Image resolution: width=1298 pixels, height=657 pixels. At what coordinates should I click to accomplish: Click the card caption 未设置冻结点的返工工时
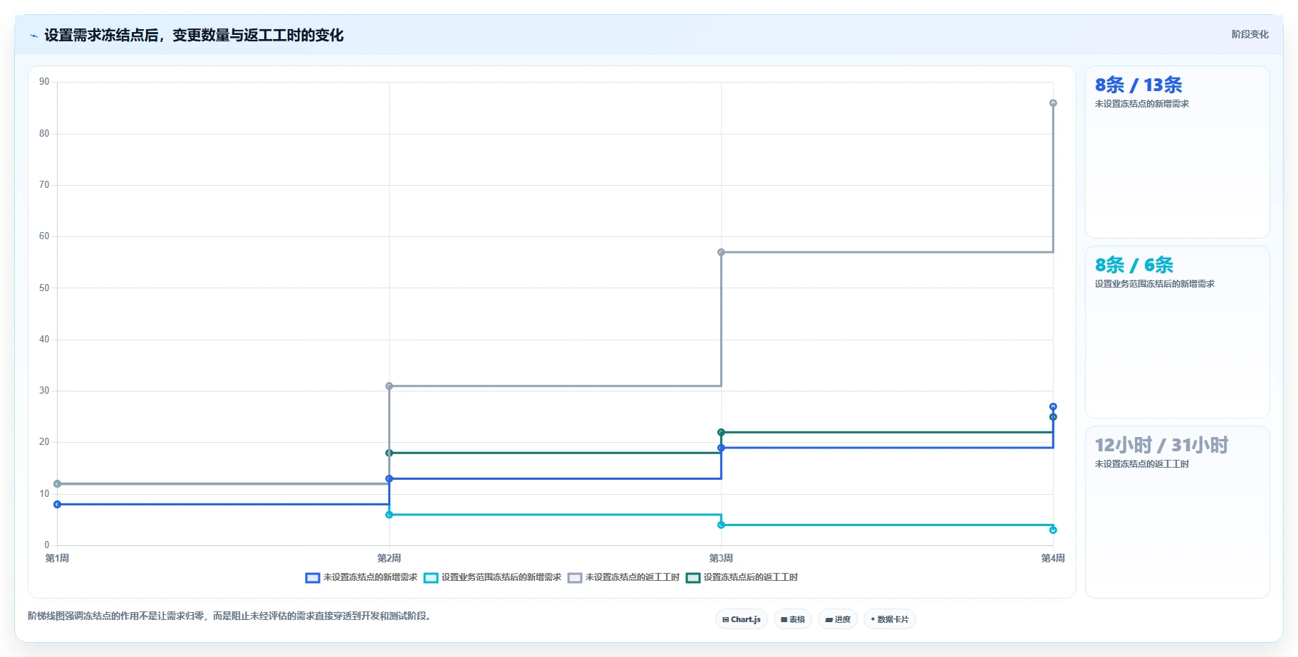[x=1142, y=464]
